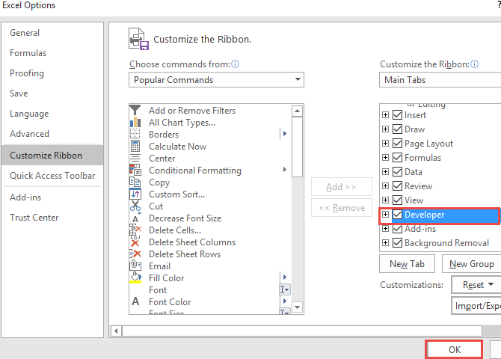
Task: Expand the Fill Color submenu arrow
Action: (284, 277)
